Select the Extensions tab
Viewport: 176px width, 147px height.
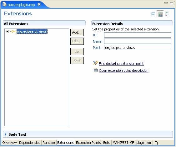point(65,143)
